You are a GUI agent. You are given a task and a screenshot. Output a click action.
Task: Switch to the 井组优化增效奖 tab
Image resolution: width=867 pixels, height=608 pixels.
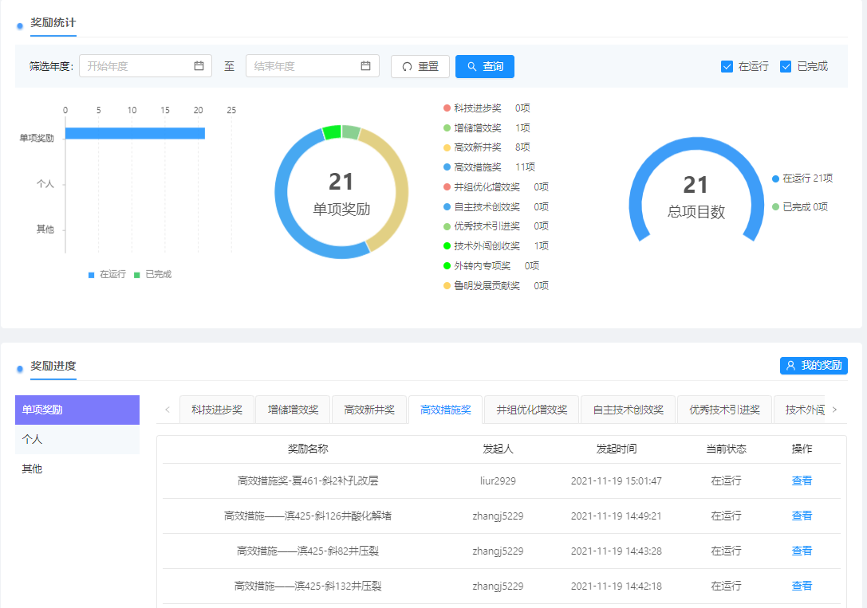(531, 410)
